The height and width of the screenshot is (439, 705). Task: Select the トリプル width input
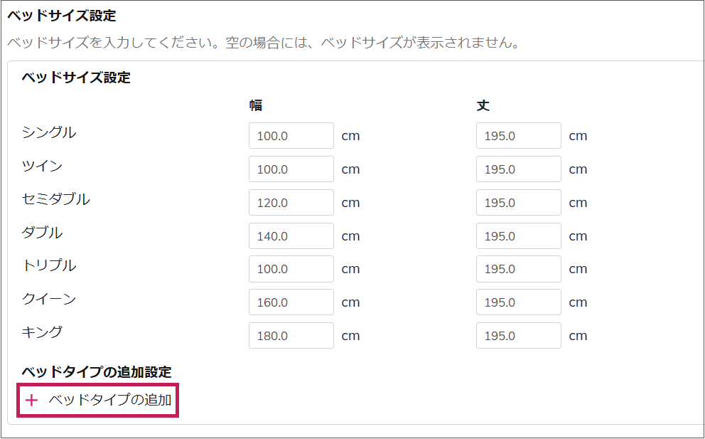291,269
